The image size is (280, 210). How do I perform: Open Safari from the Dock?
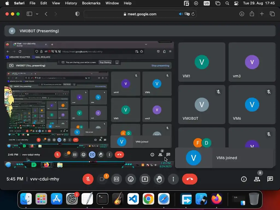point(164,199)
